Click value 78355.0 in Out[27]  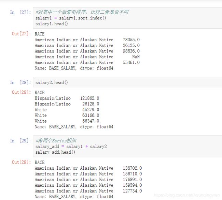click(131, 40)
